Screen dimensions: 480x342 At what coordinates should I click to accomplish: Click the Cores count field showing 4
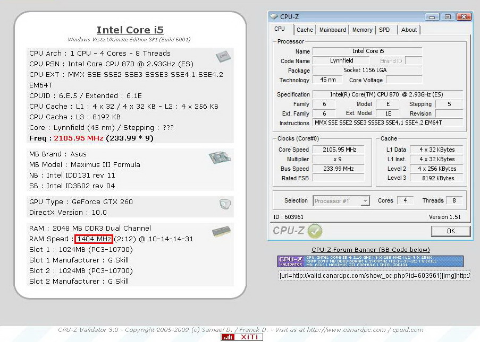[x=405, y=200]
